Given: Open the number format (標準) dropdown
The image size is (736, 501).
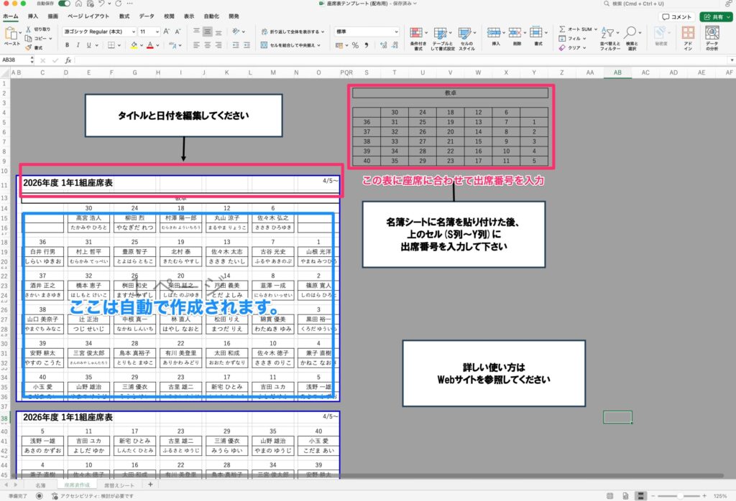Looking at the screenshot, I should 396,32.
